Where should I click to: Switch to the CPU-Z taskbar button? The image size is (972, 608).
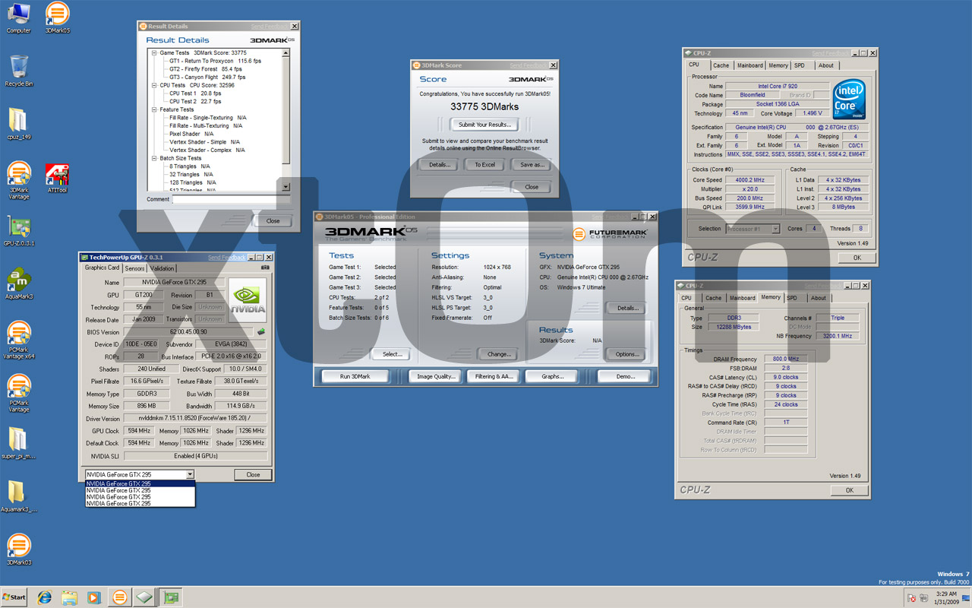click(144, 597)
